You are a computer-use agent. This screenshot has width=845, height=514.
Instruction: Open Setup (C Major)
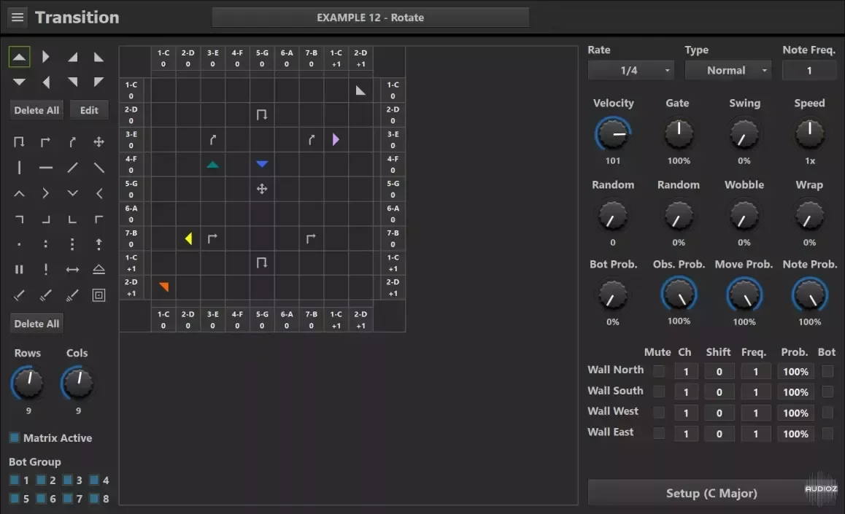tap(711, 493)
